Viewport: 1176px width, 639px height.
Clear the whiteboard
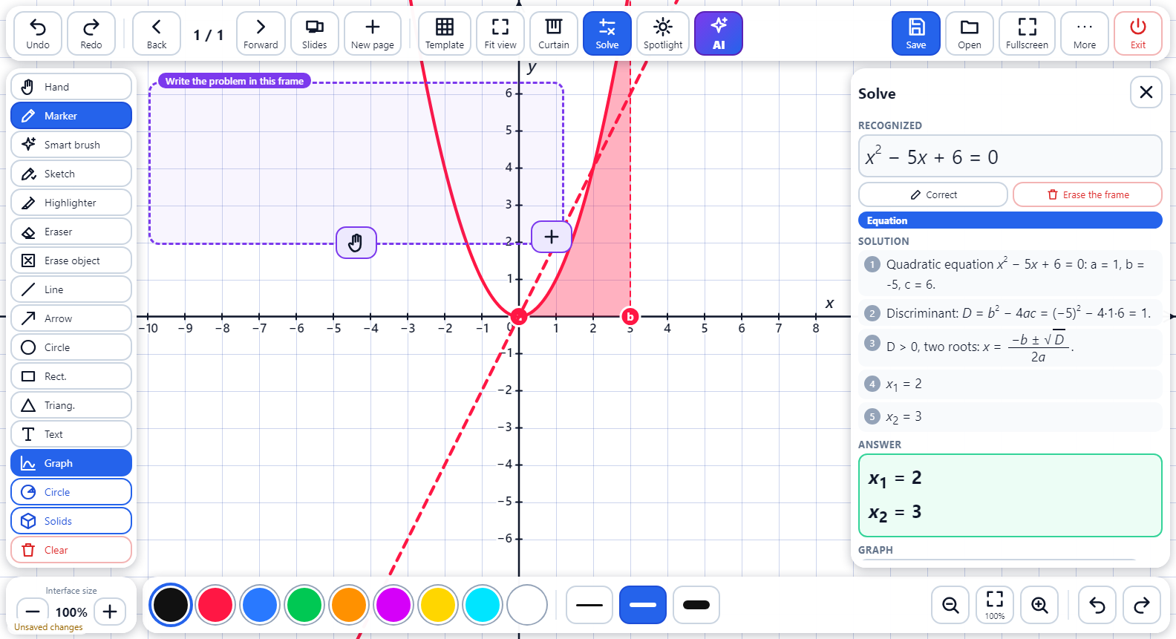[x=71, y=550]
